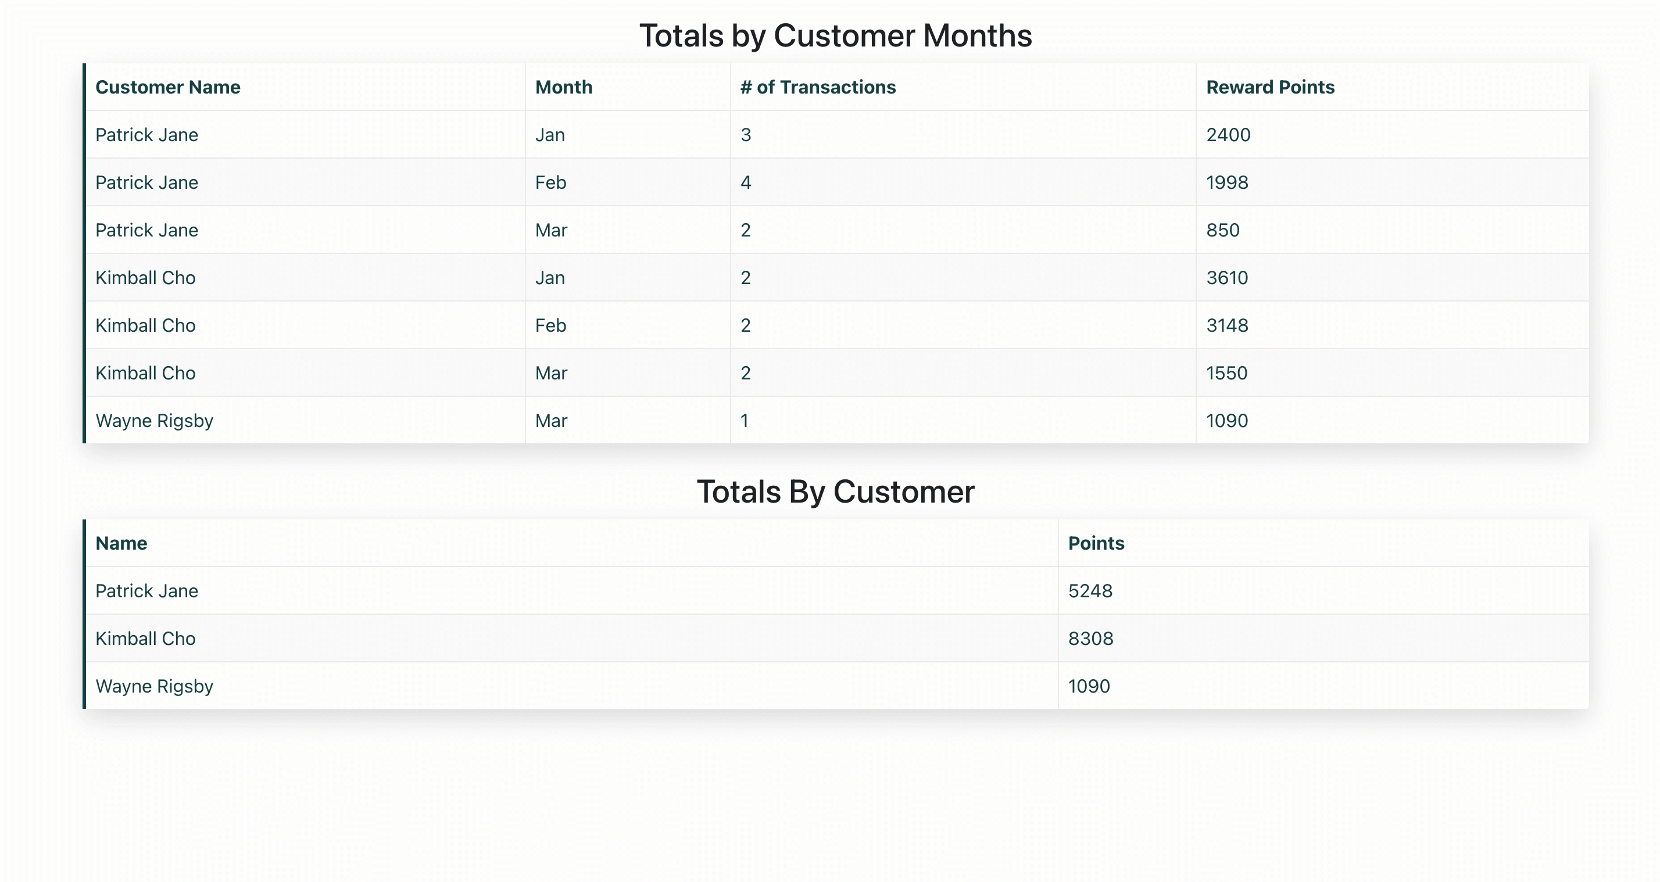Screen dimensions: 1660x882
Task: Click the transaction count 3 for Jan
Action: point(746,135)
